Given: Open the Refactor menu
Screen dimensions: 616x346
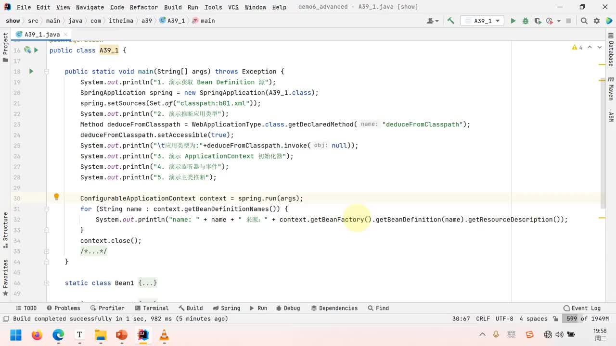Looking at the screenshot, I should (144, 7).
